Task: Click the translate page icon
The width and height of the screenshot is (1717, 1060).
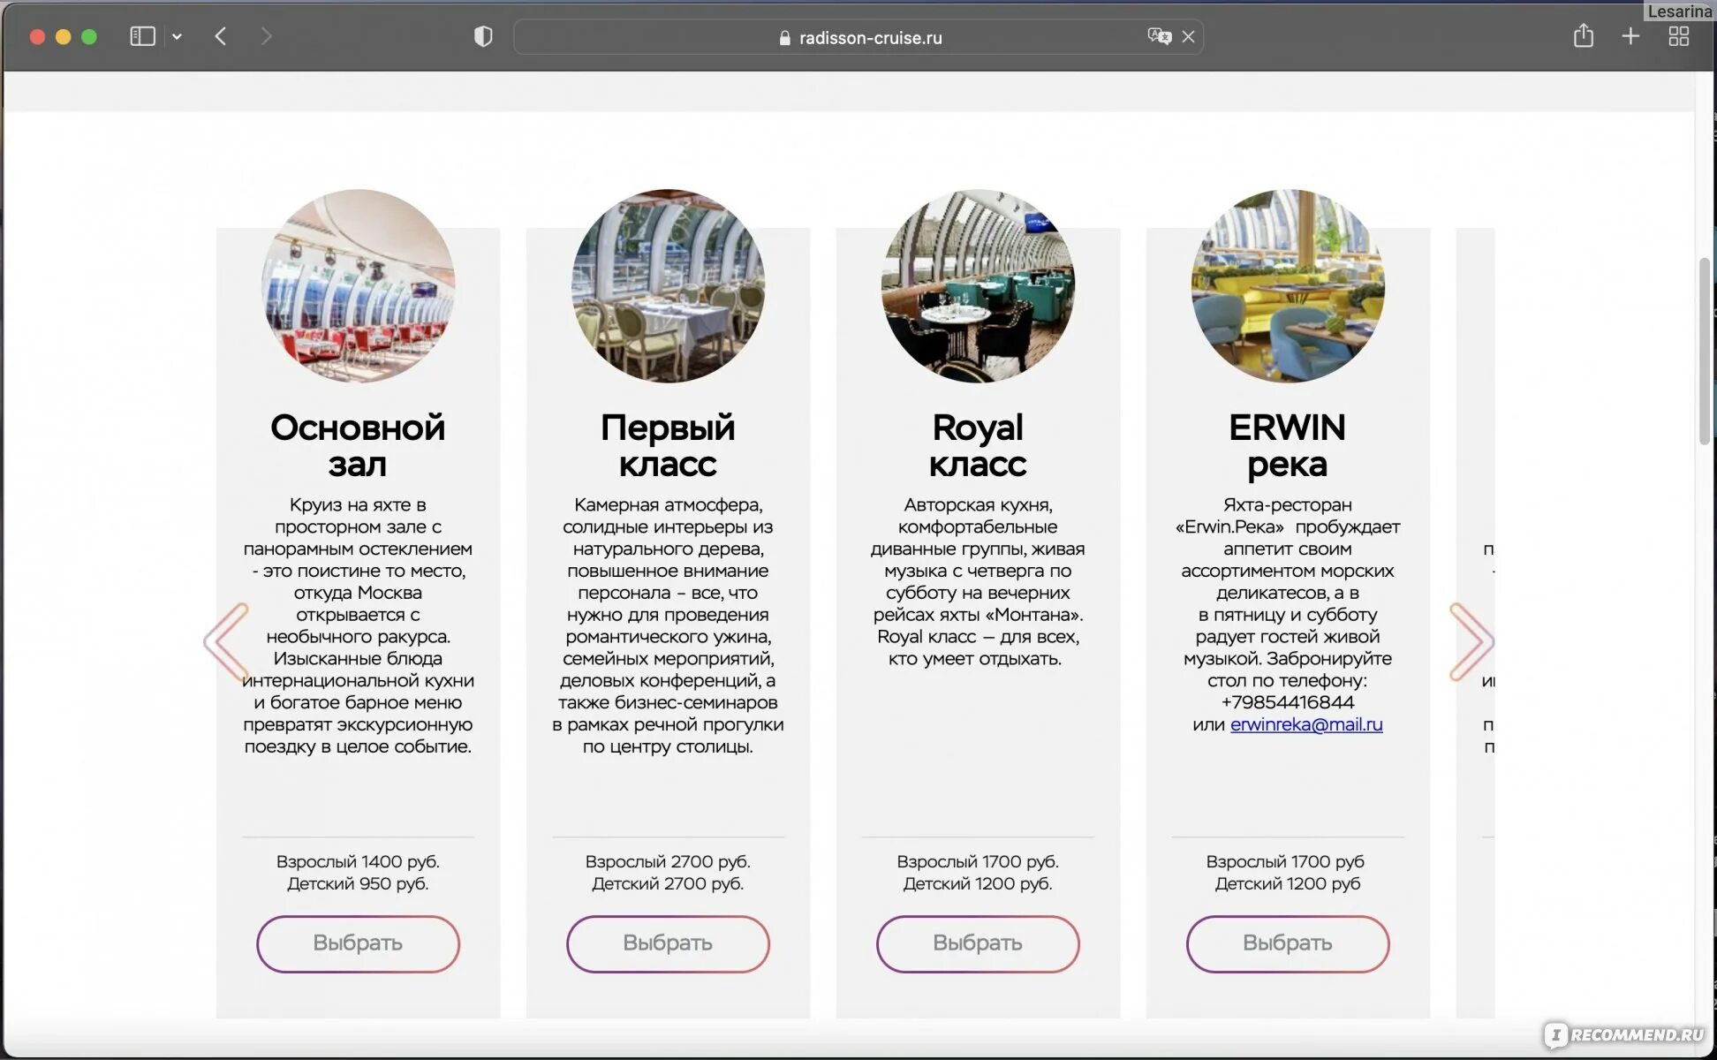Action: coord(1159,36)
